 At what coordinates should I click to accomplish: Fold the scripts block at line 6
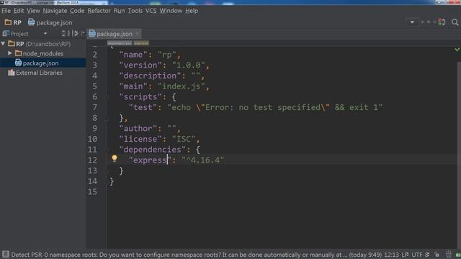[x=107, y=97]
